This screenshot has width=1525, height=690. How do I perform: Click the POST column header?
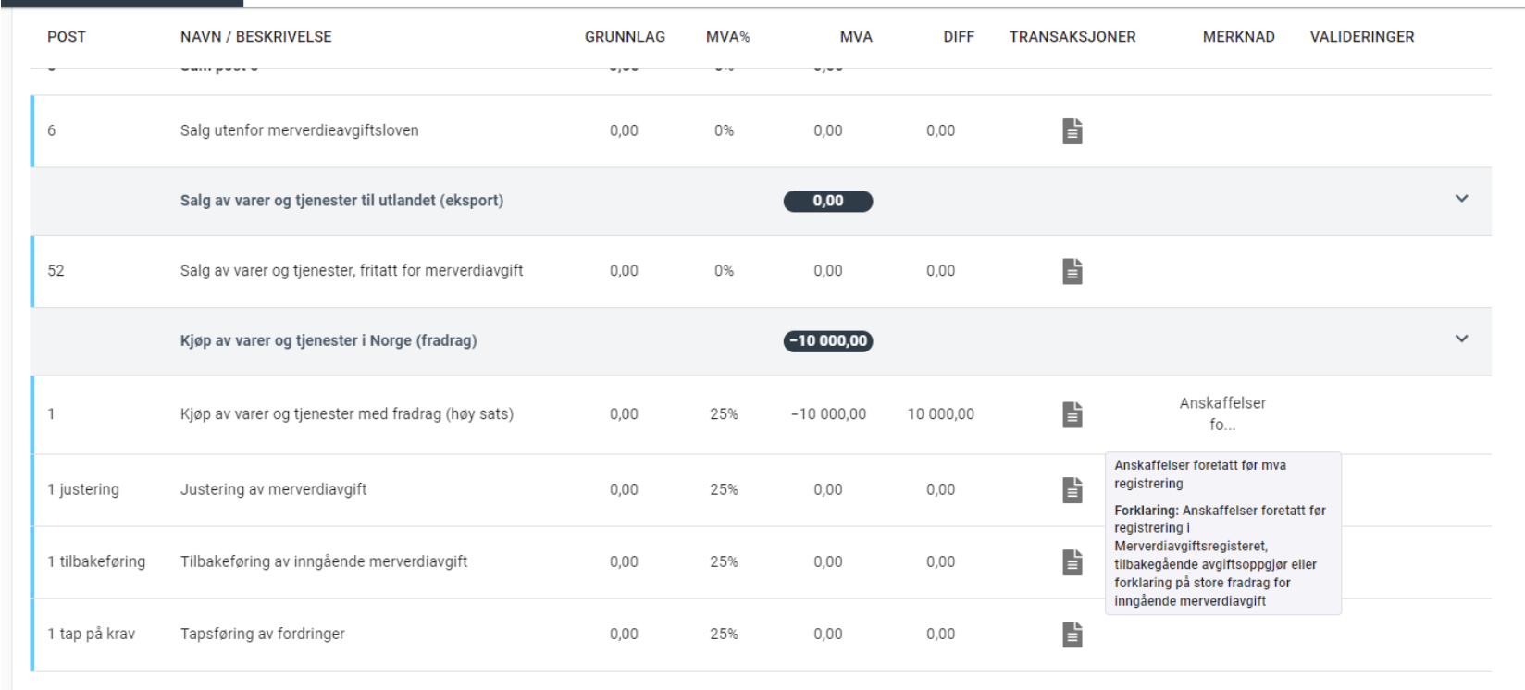pos(67,37)
